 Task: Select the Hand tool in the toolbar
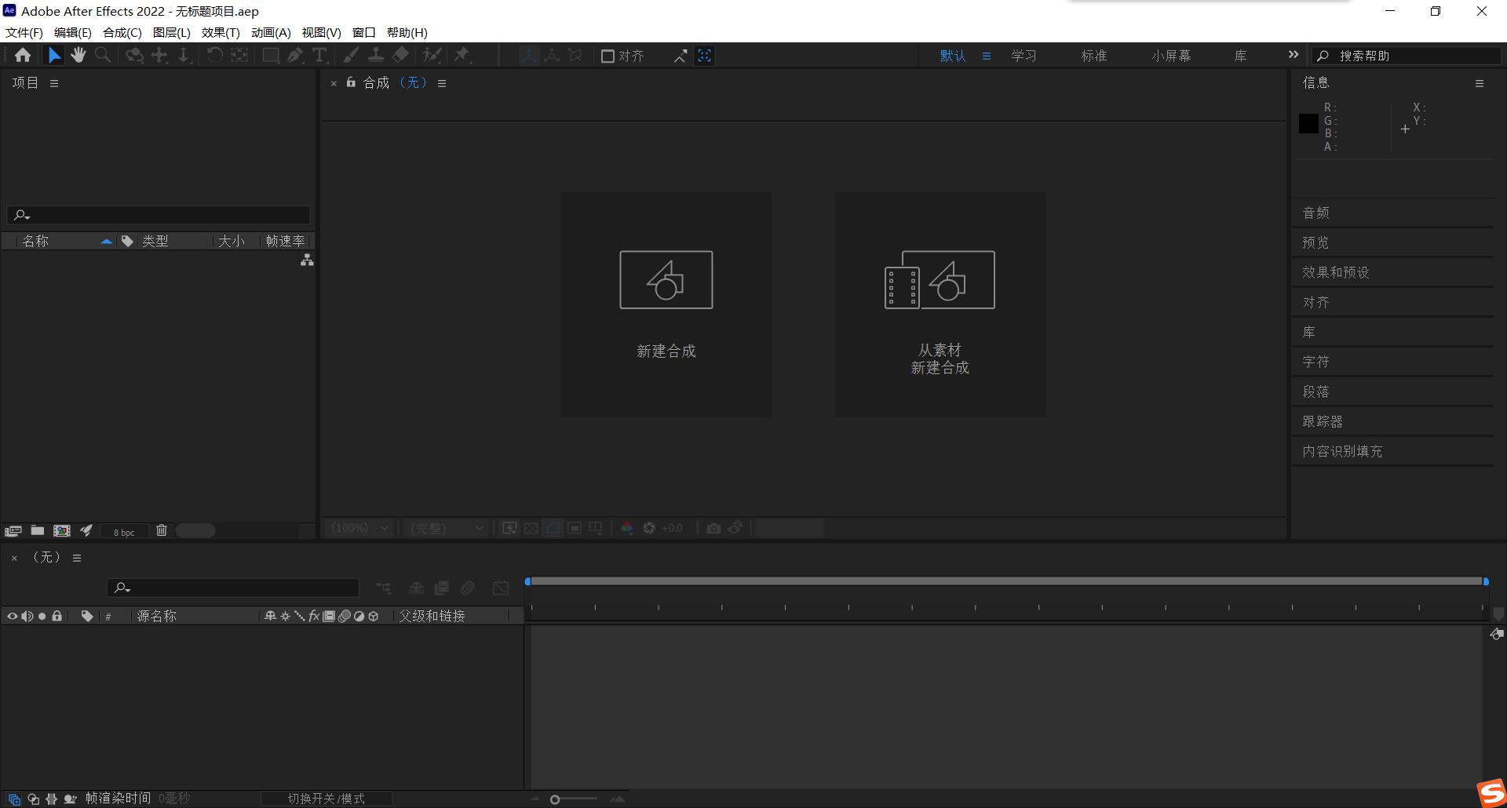(78, 55)
